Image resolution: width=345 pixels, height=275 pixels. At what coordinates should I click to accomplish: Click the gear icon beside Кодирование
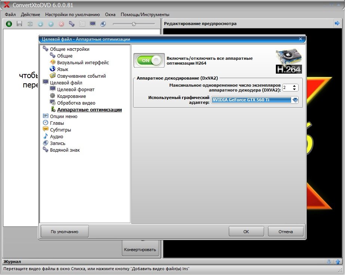point(52,96)
